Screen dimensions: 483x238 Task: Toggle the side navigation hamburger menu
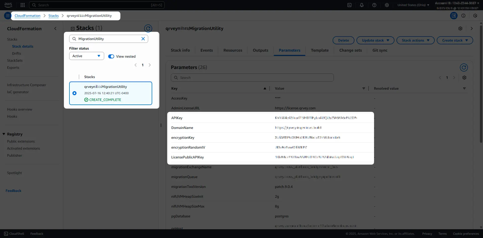[x=8, y=16]
